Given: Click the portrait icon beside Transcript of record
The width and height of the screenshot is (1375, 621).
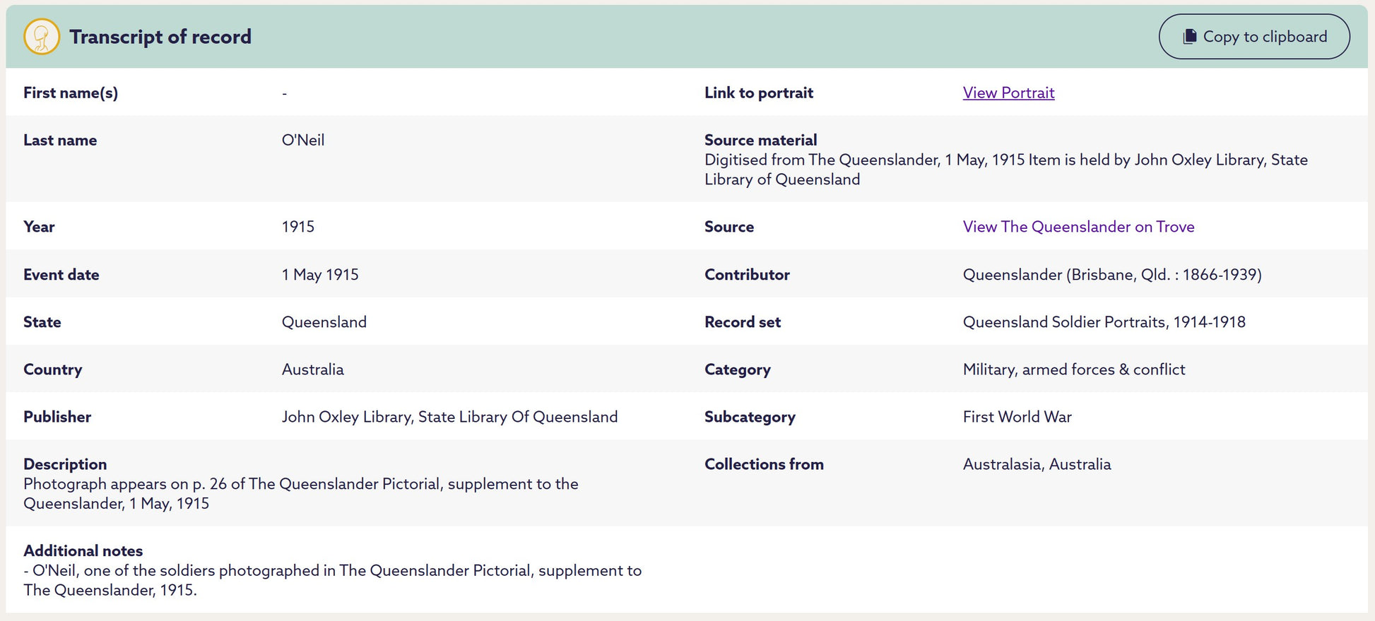Looking at the screenshot, I should 41,37.
